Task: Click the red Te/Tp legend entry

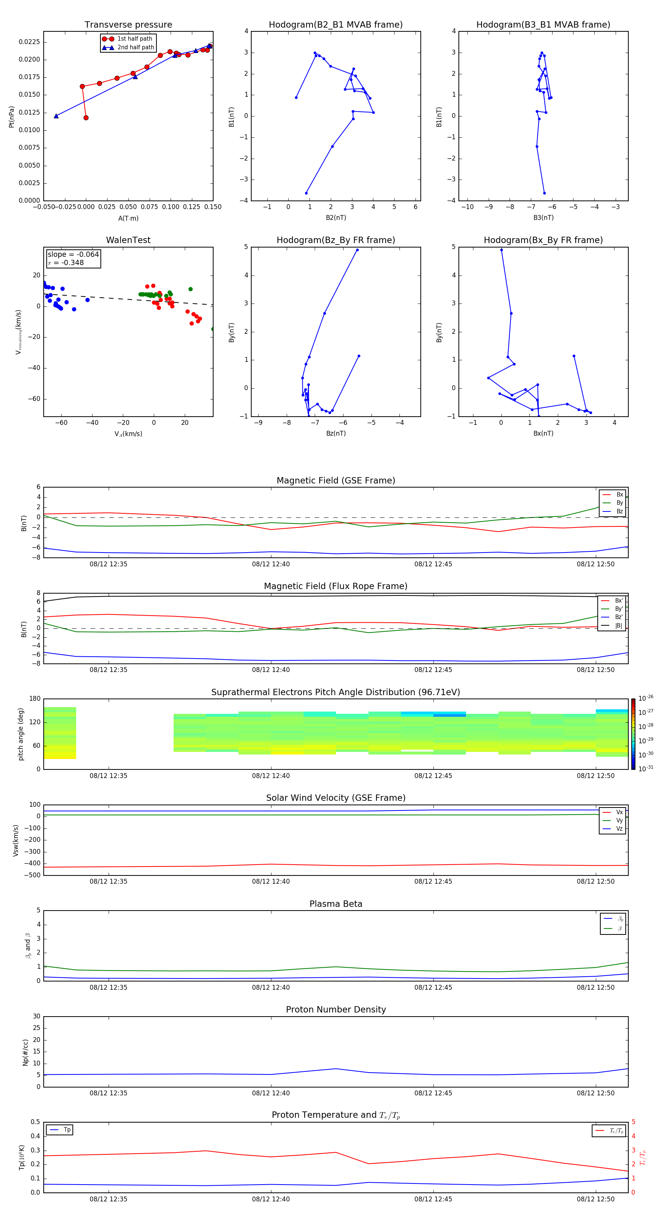Action: [609, 1130]
